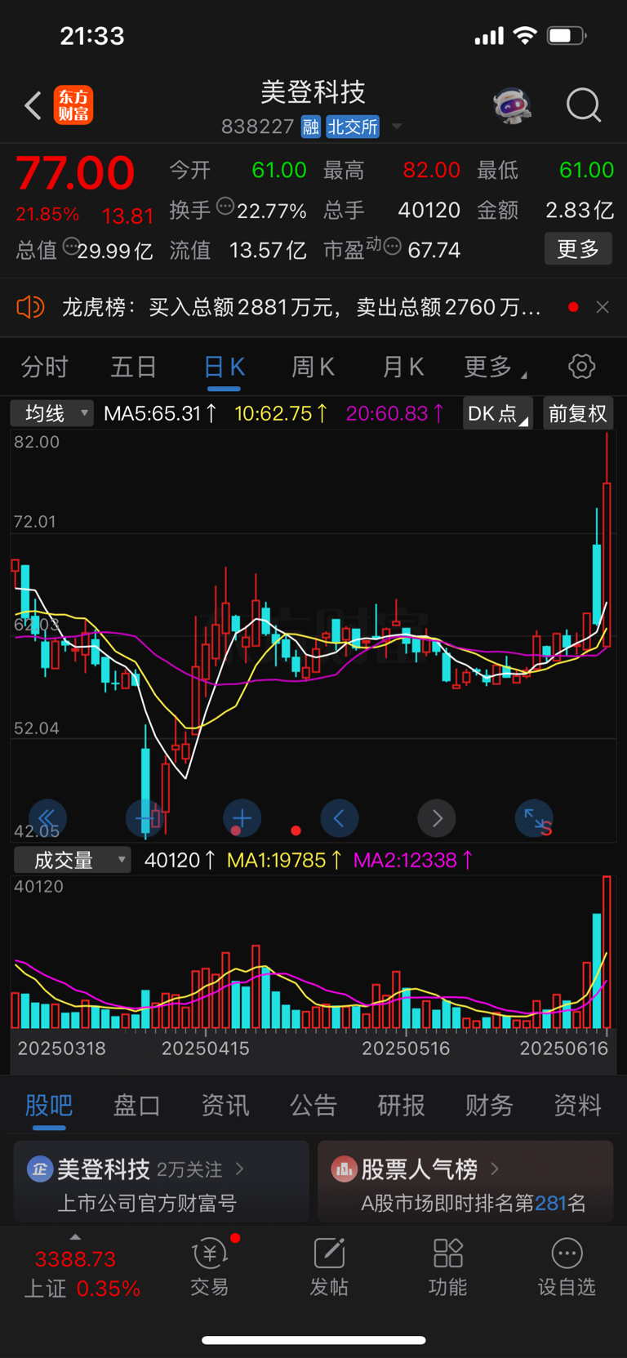Image resolution: width=627 pixels, height=1358 pixels.
Task: Select the 股吧 tab
Action: click(x=49, y=1105)
